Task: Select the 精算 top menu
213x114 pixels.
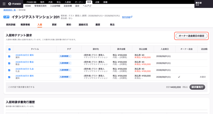Action: click(x=89, y=2)
